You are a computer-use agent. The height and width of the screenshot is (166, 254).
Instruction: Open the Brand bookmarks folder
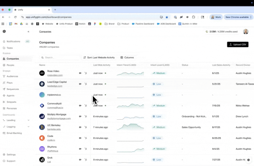pos(109,24)
